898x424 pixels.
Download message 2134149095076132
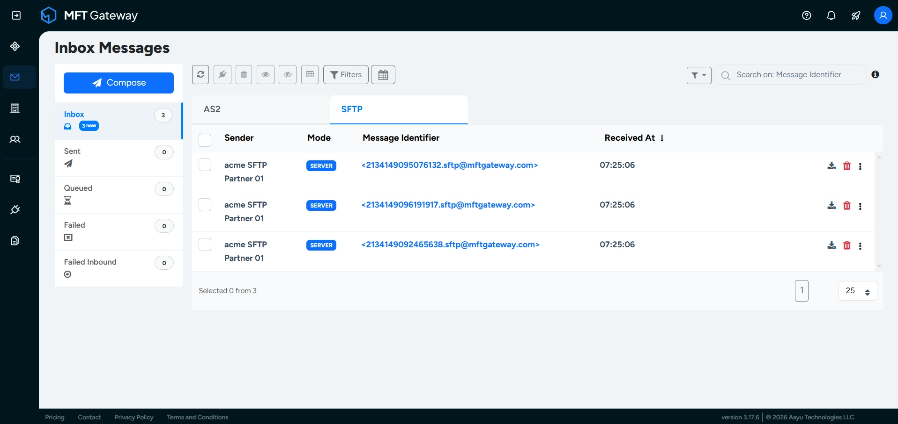coord(831,166)
